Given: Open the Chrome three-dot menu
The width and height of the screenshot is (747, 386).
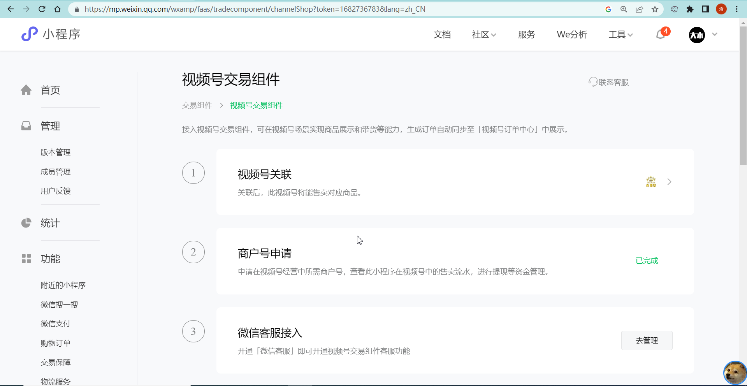Looking at the screenshot, I should click(x=736, y=9).
